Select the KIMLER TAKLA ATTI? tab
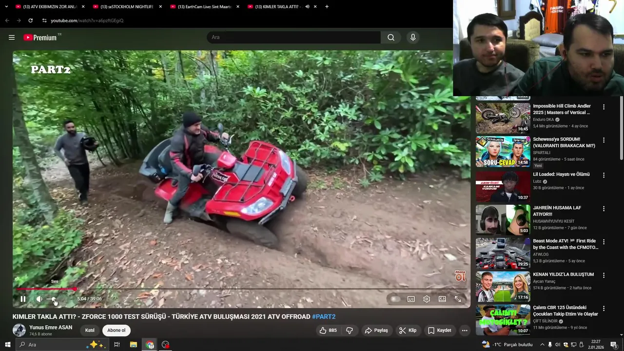Image resolution: width=624 pixels, height=351 pixels. pyautogui.click(x=278, y=7)
